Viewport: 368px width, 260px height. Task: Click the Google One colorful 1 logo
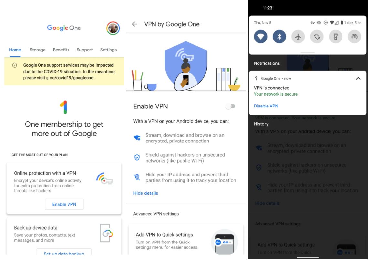[64, 107]
